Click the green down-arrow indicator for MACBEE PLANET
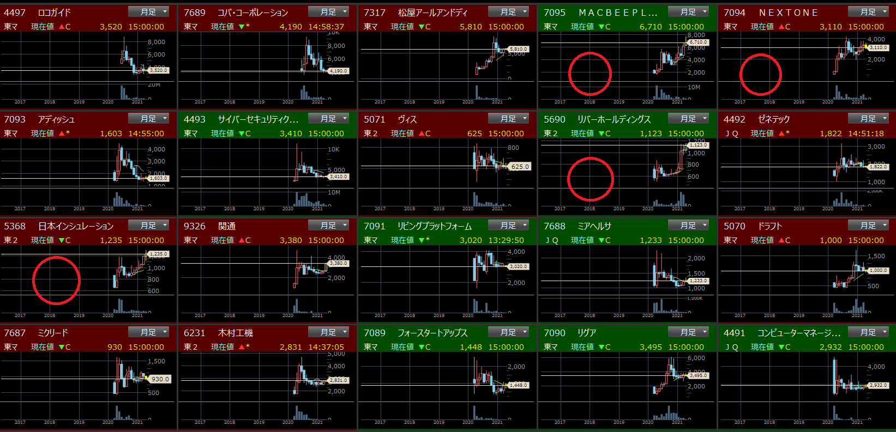The height and width of the screenshot is (432, 896). (601, 27)
